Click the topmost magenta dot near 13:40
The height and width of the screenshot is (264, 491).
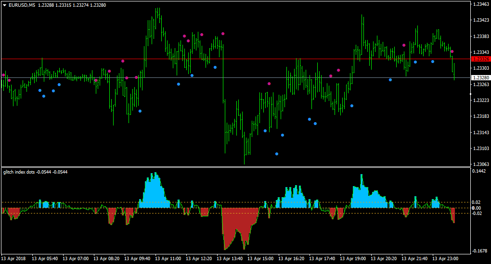(223, 34)
